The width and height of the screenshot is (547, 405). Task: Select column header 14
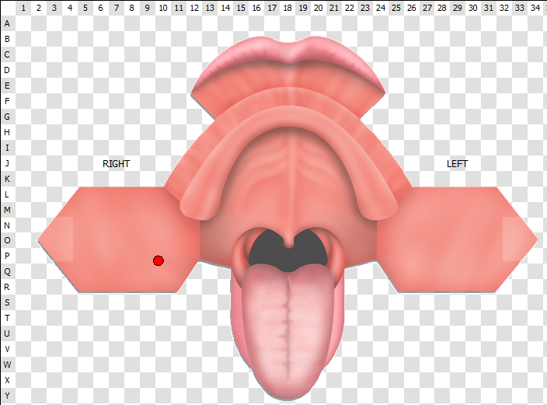[225, 8]
